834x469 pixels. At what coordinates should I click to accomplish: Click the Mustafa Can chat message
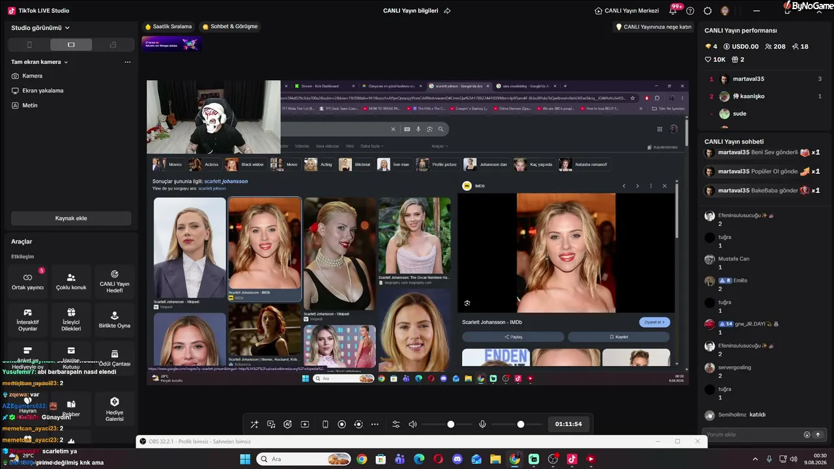tap(765, 263)
